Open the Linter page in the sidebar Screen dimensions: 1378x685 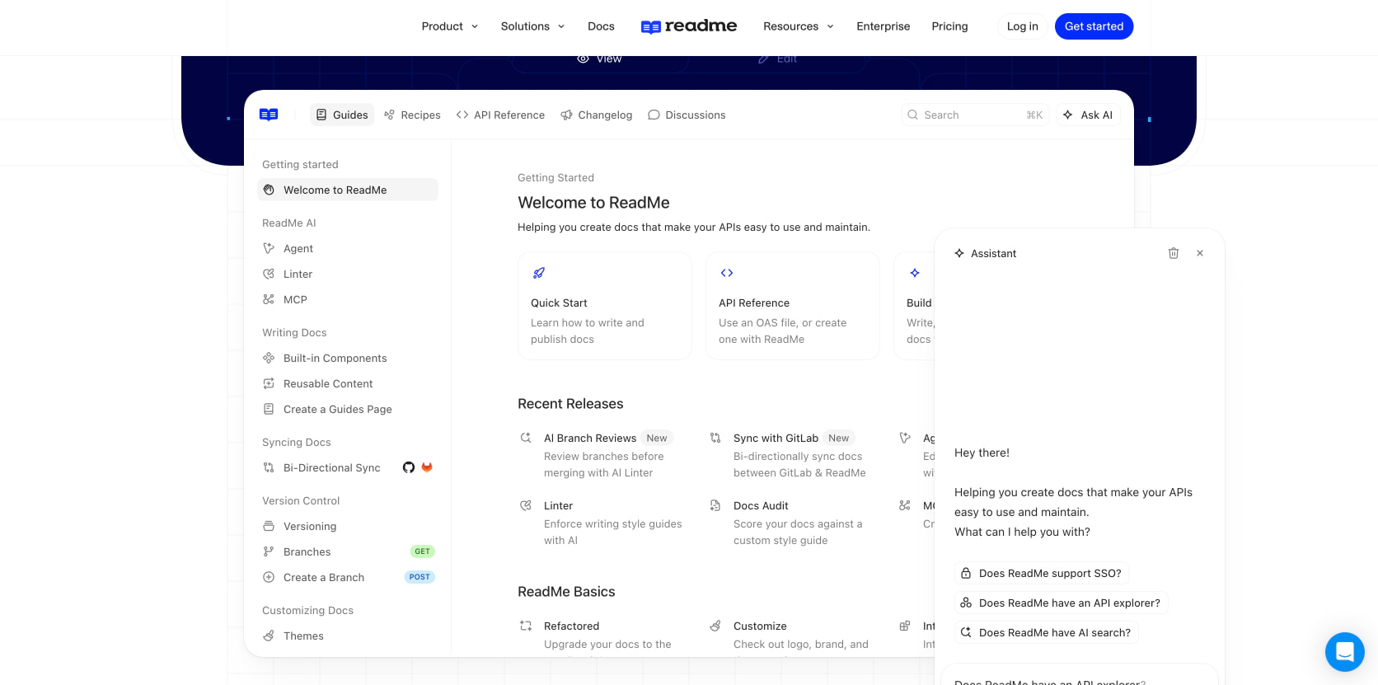pos(348,274)
